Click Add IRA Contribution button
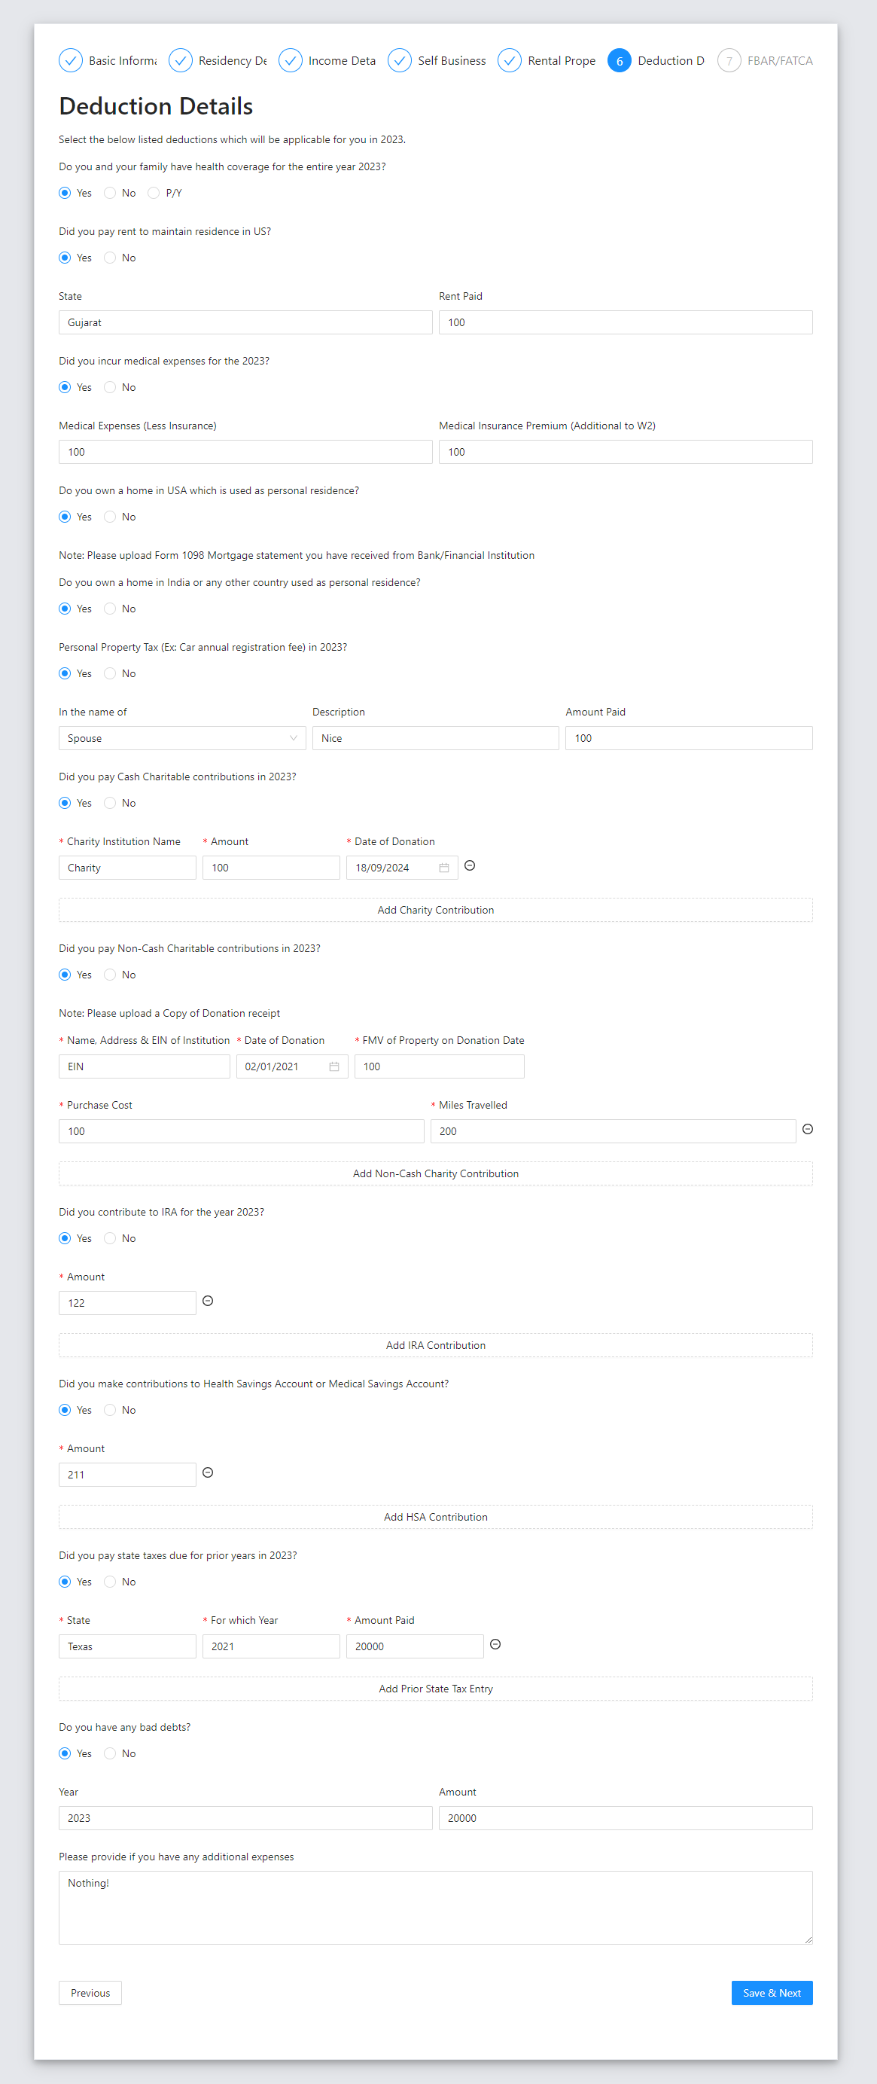This screenshot has height=2084, width=877. pos(436,1345)
